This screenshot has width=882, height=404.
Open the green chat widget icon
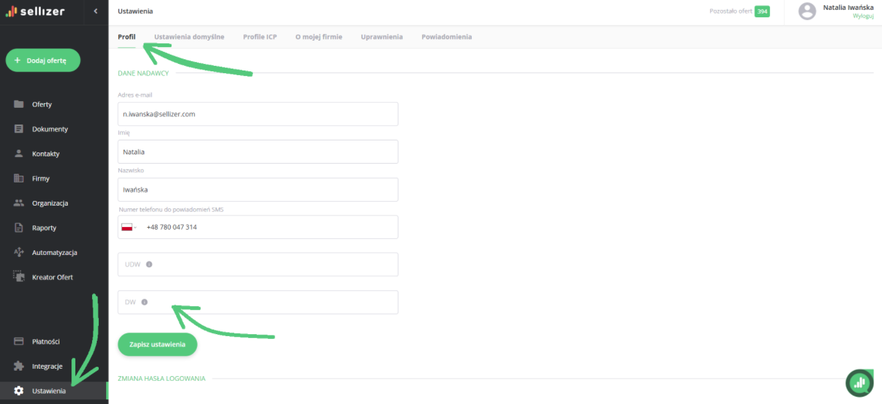point(859,383)
